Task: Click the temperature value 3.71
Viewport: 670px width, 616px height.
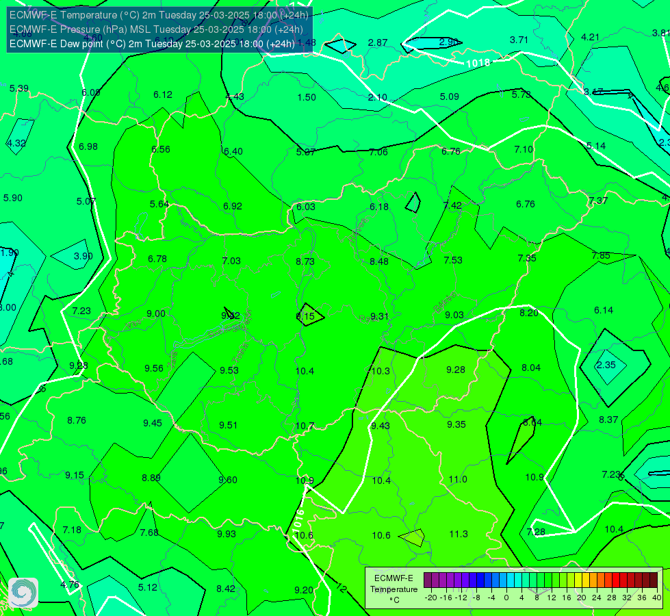Action: 519,40
